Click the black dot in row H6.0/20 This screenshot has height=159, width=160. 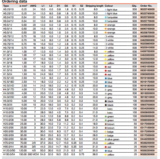click(x=106, y=101)
